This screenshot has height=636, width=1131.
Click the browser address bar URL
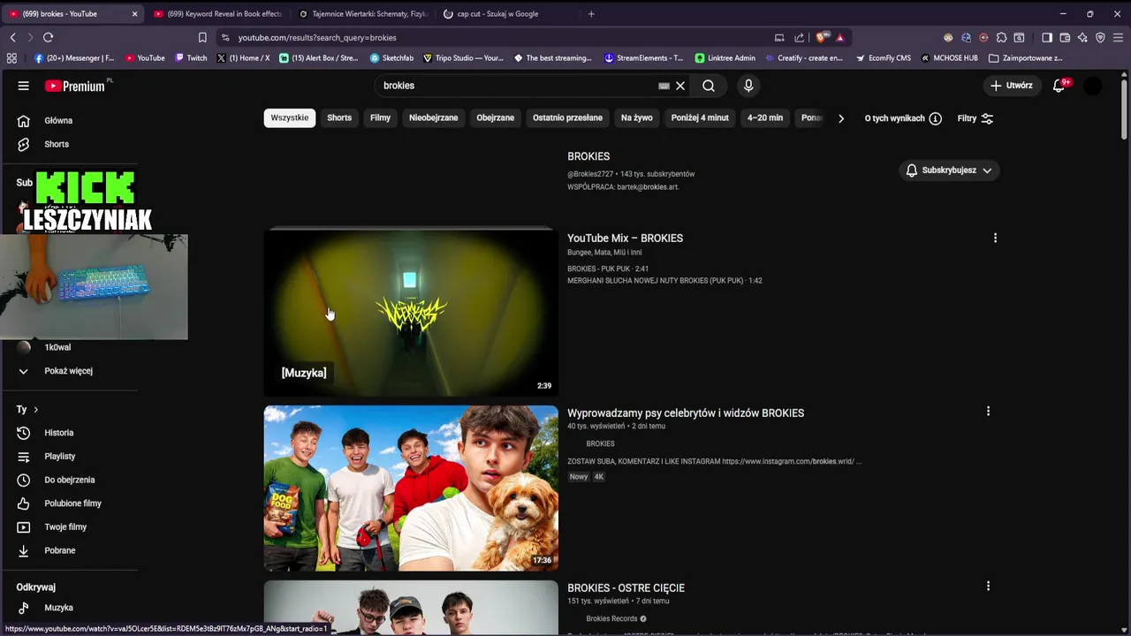pyautogui.click(x=316, y=38)
